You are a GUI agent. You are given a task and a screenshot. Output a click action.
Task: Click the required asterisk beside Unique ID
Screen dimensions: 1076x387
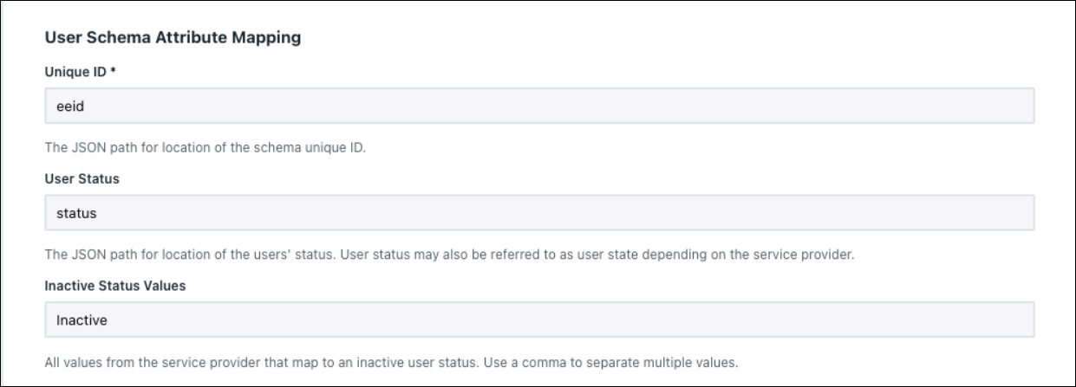(114, 72)
